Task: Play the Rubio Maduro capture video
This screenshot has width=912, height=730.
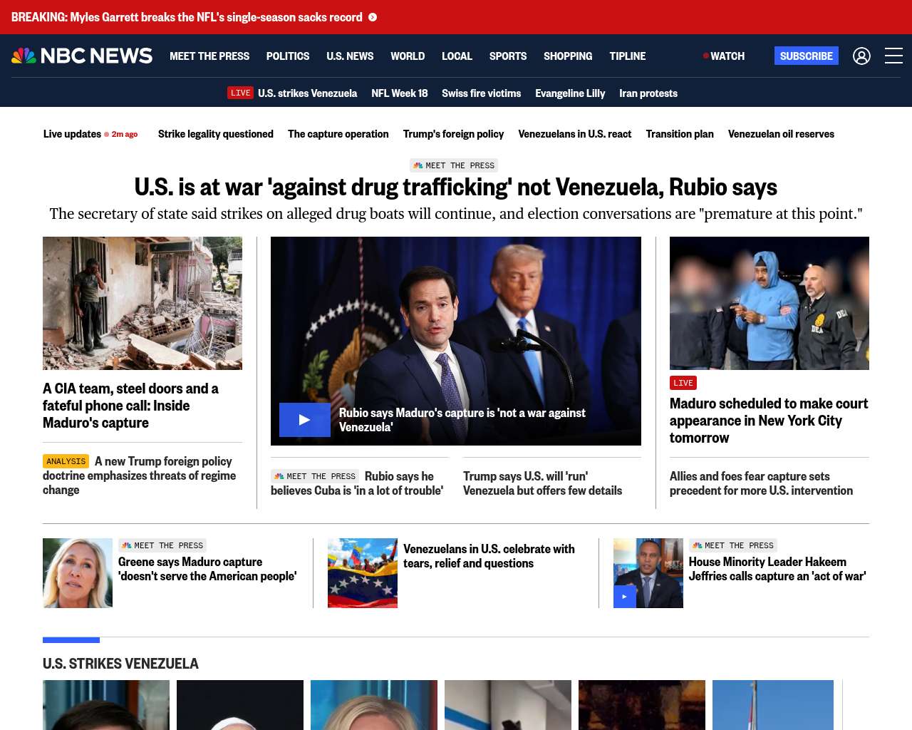Action: (304, 420)
